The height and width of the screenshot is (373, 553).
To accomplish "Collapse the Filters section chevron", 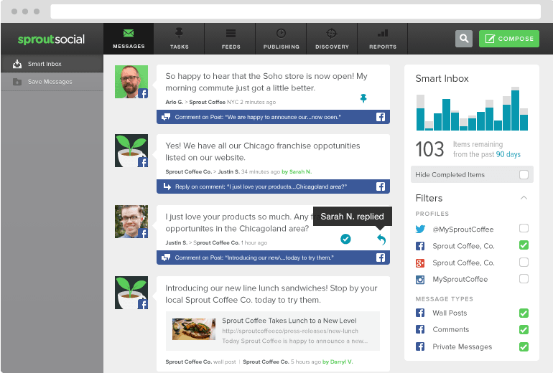I will (x=524, y=197).
